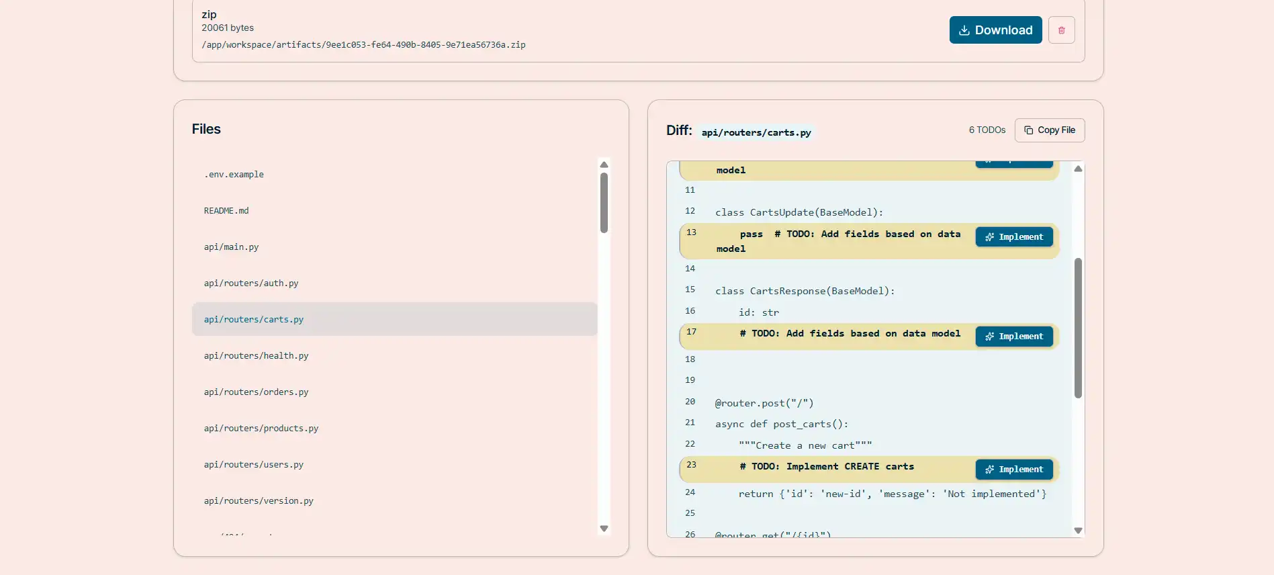Click line 12 class CartsUpdate definition
This screenshot has height=575, width=1274.
coord(799,212)
